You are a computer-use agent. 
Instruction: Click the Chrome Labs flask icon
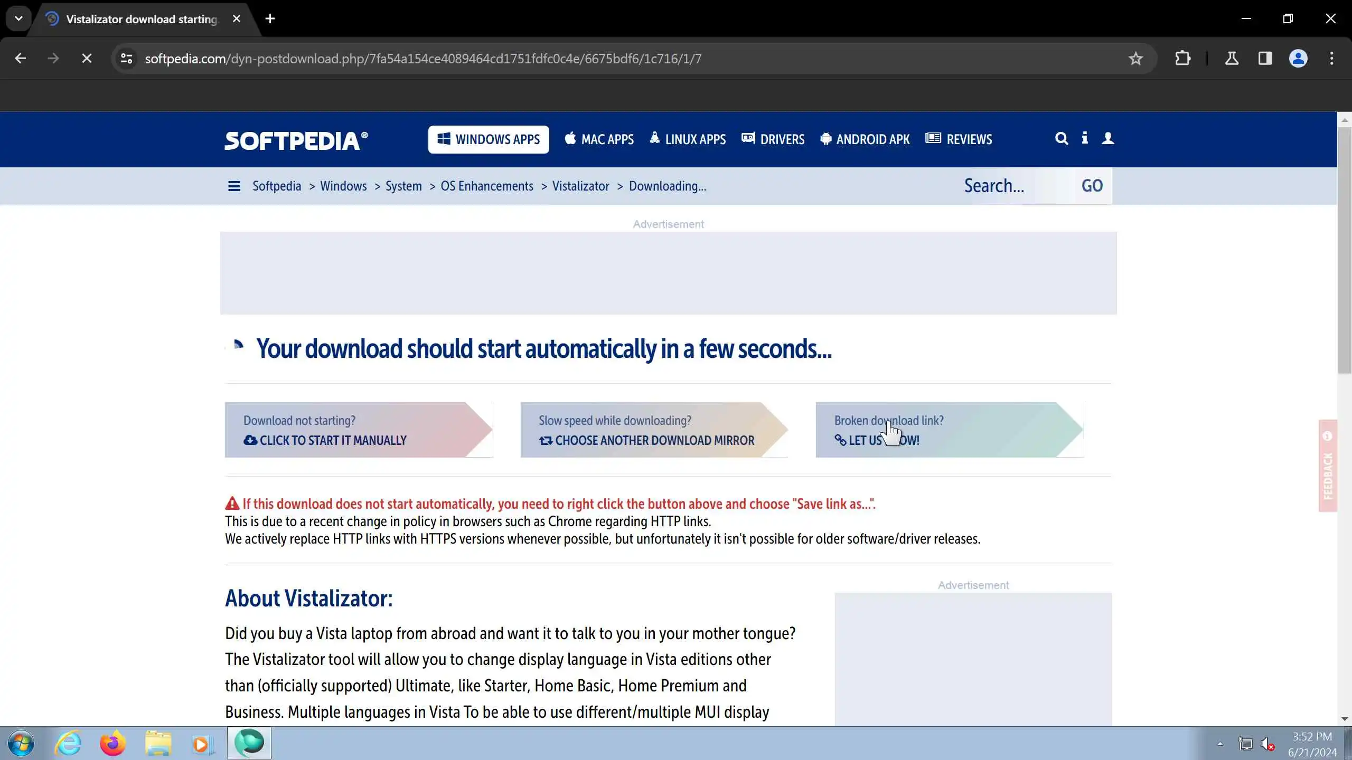1232,59
